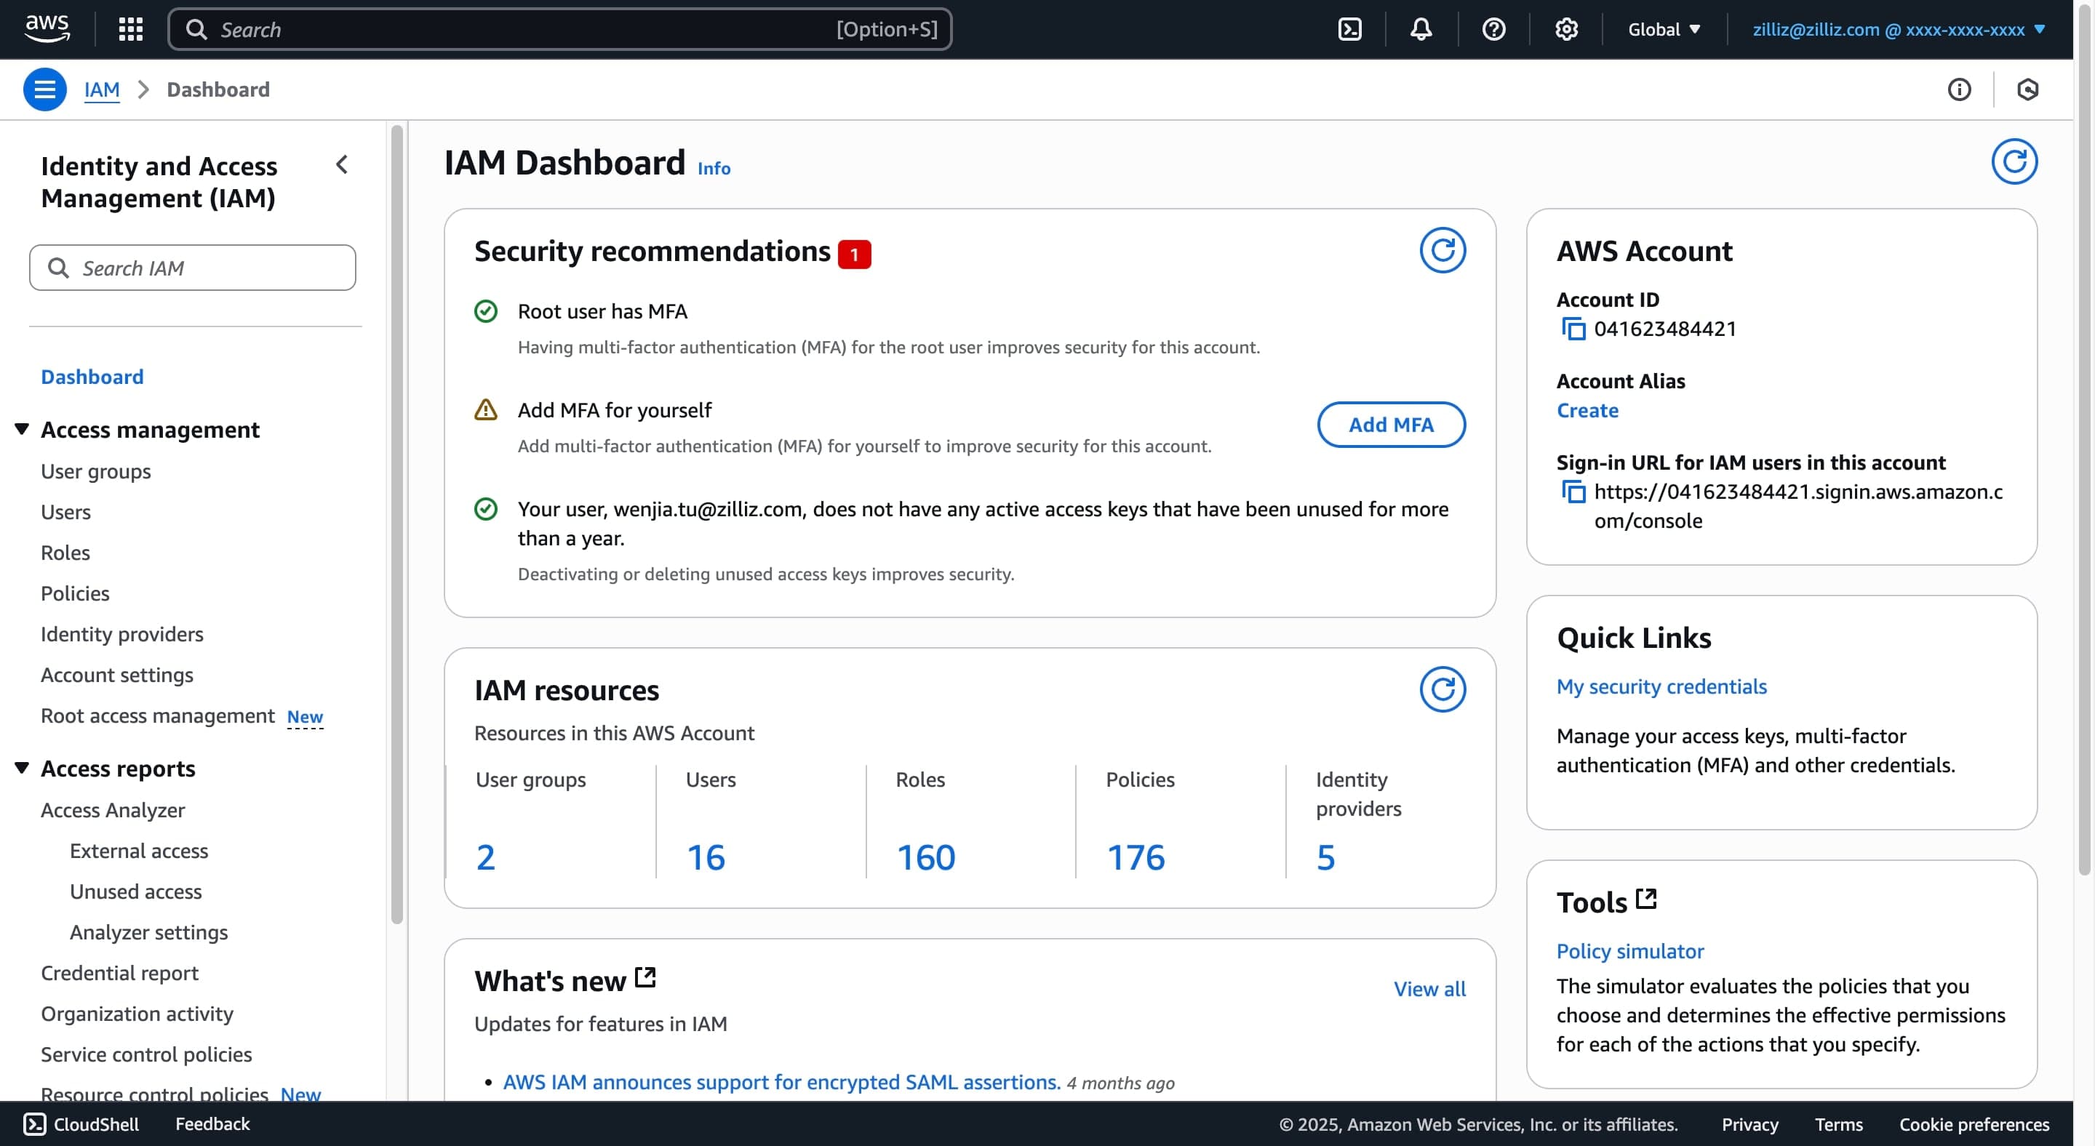Open encrypted SAML assertions announcement

(x=781, y=1082)
